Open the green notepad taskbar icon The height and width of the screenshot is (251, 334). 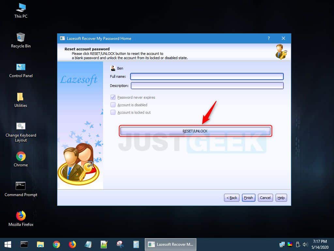point(104,244)
